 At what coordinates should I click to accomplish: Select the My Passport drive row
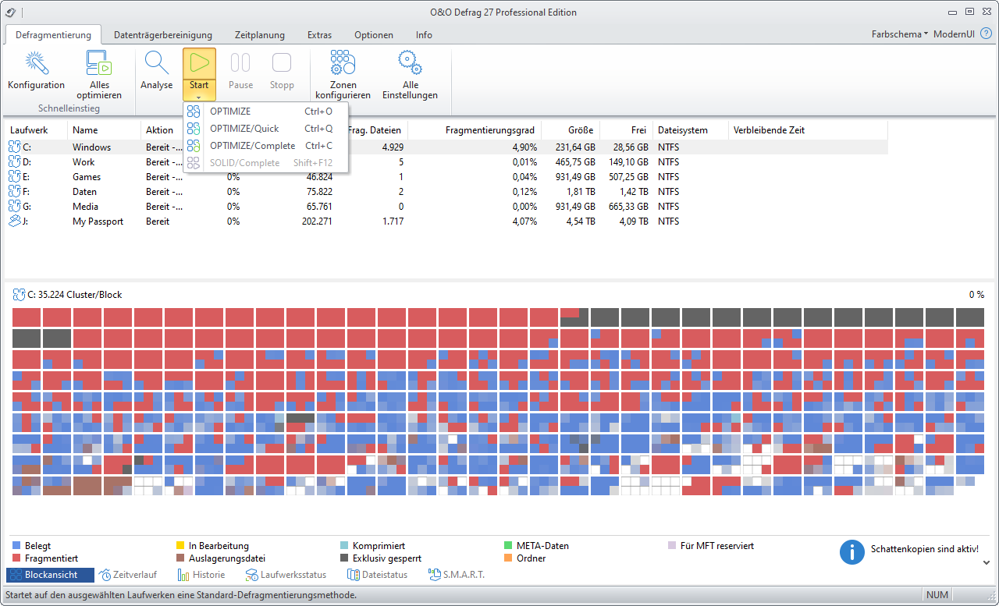(x=446, y=221)
